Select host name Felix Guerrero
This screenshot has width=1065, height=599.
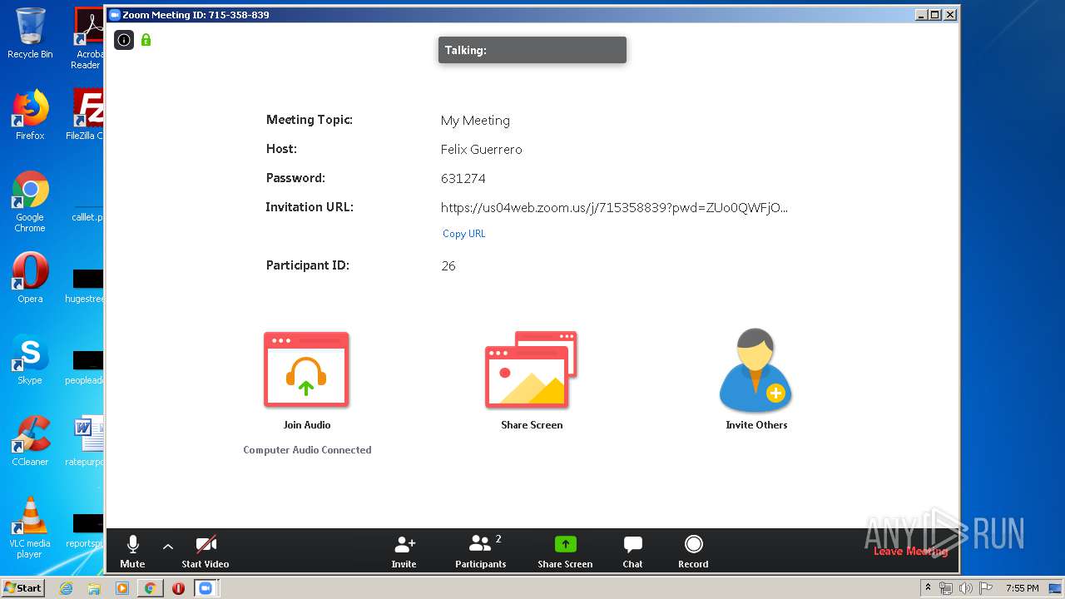click(481, 150)
